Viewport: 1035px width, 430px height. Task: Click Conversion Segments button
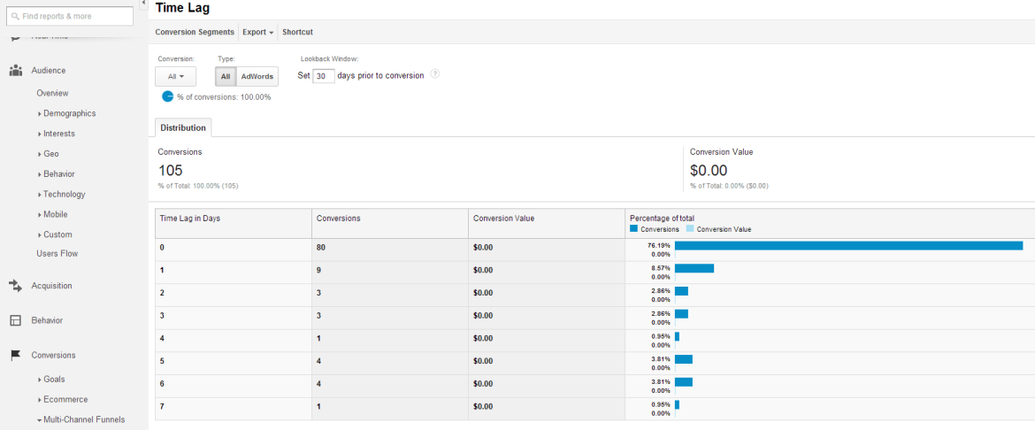click(x=194, y=32)
